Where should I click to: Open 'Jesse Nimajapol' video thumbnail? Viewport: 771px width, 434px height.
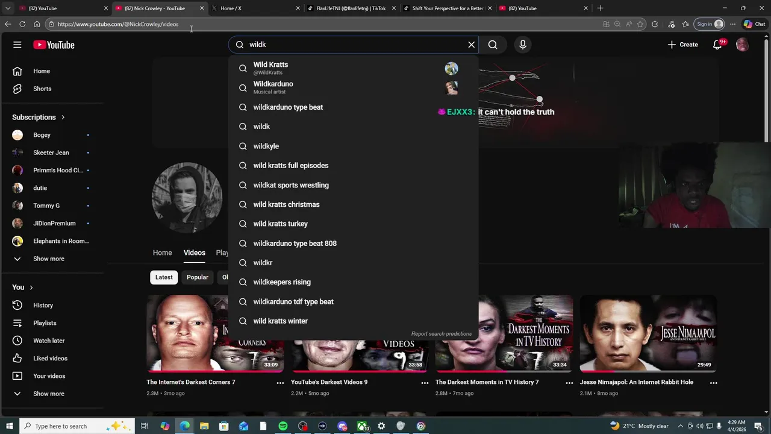click(x=648, y=333)
